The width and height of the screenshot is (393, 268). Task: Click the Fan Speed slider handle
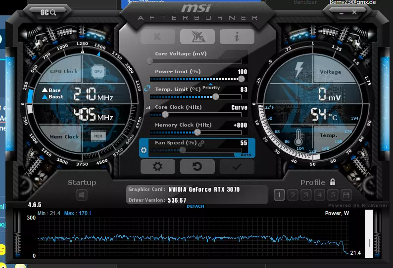(x=183, y=150)
